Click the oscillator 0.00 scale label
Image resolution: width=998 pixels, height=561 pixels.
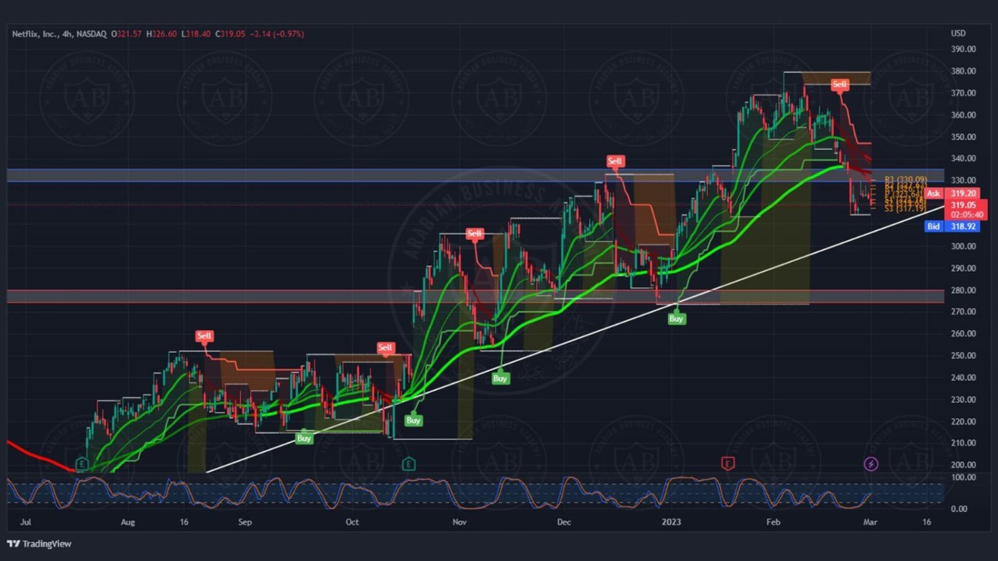click(959, 509)
